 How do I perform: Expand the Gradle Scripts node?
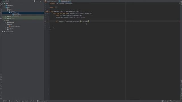click(x=3, y=32)
